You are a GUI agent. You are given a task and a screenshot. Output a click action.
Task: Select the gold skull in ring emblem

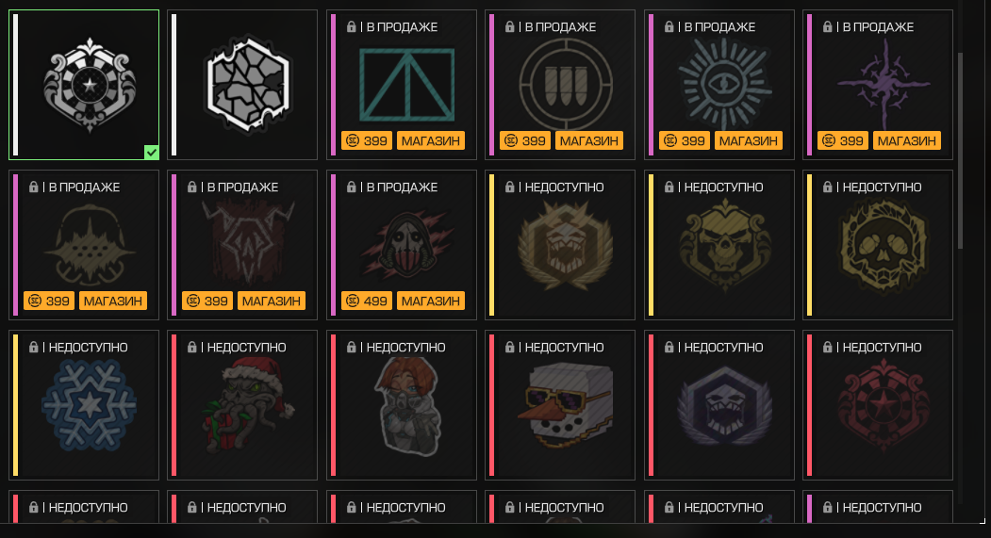click(x=878, y=245)
